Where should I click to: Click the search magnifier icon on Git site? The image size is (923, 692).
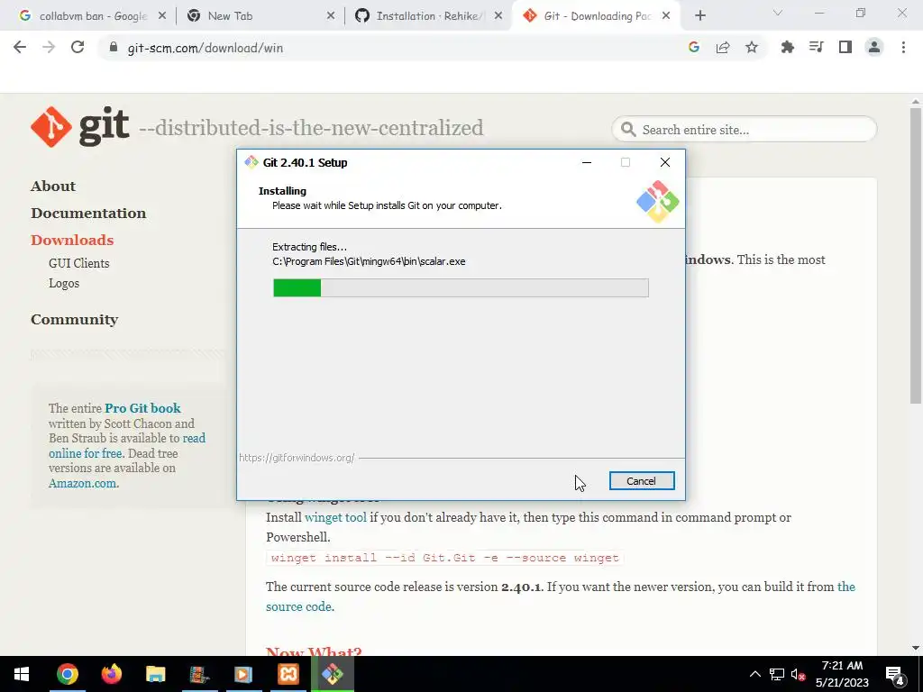(x=628, y=130)
